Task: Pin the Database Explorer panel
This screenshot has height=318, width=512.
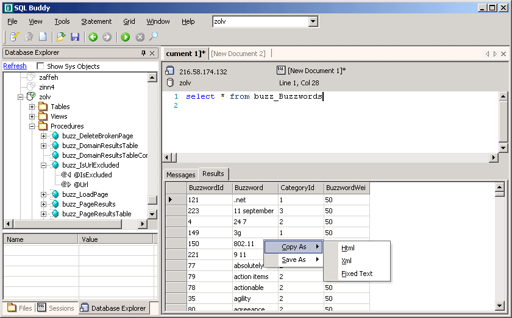Action: coord(144,53)
